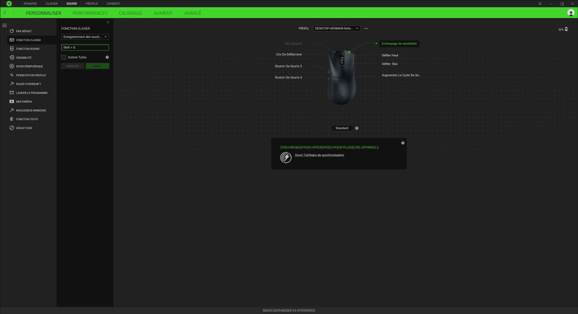Click the Standard mode button

click(341, 128)
